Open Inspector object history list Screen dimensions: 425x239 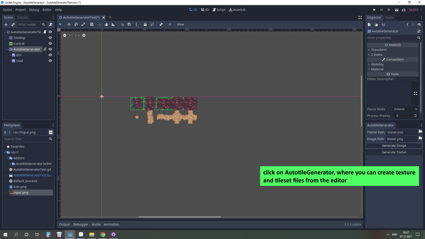419,25
